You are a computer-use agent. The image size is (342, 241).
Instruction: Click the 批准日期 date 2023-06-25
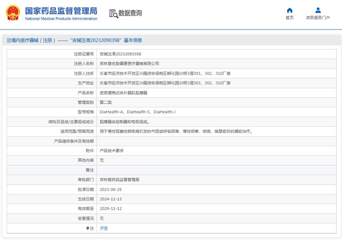pos(111,189)
